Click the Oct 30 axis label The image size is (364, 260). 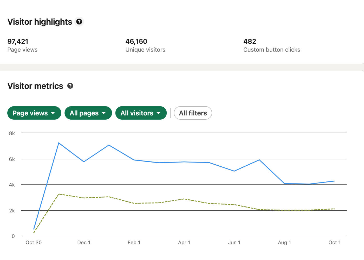coord(34,242)
